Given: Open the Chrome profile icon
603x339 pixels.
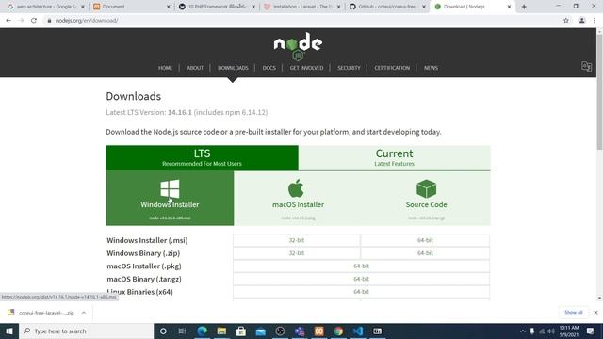Looking at the screenshot, I should click(x=582, y=21).
